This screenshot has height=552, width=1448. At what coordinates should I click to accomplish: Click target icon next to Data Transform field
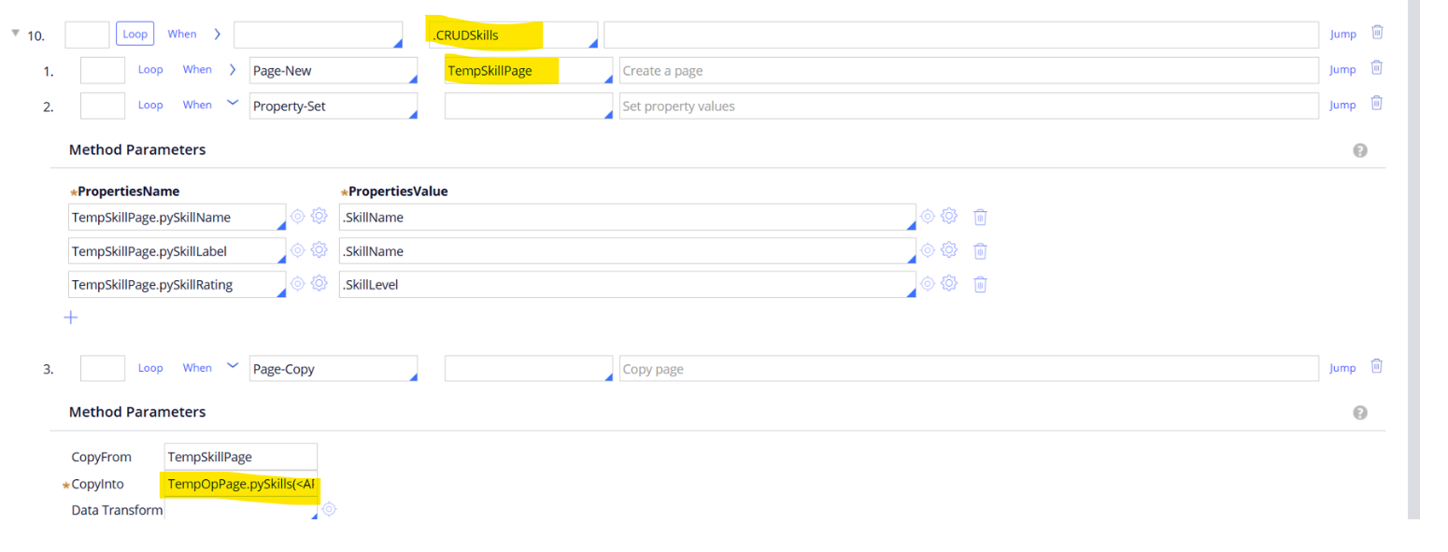click(329, 509)
